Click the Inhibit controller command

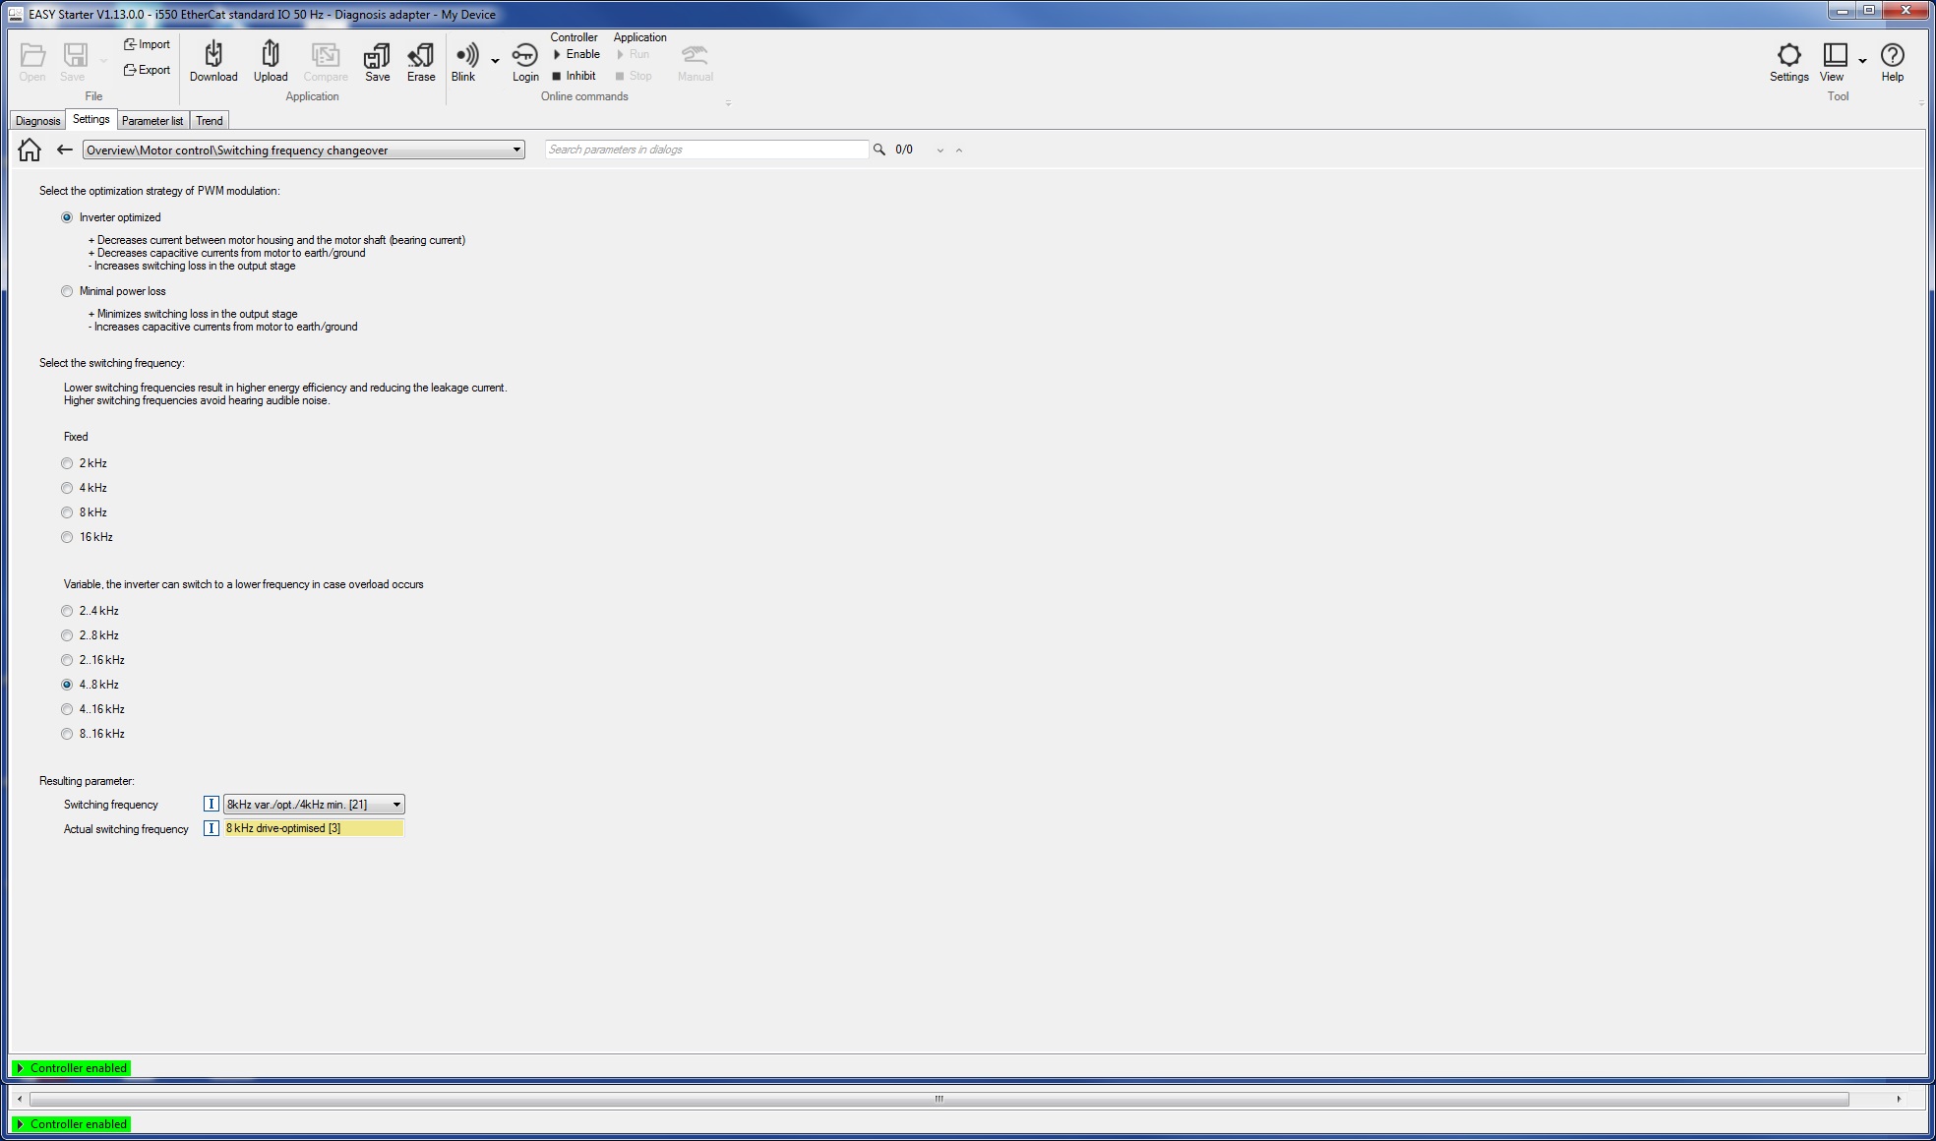pos(575,76)
